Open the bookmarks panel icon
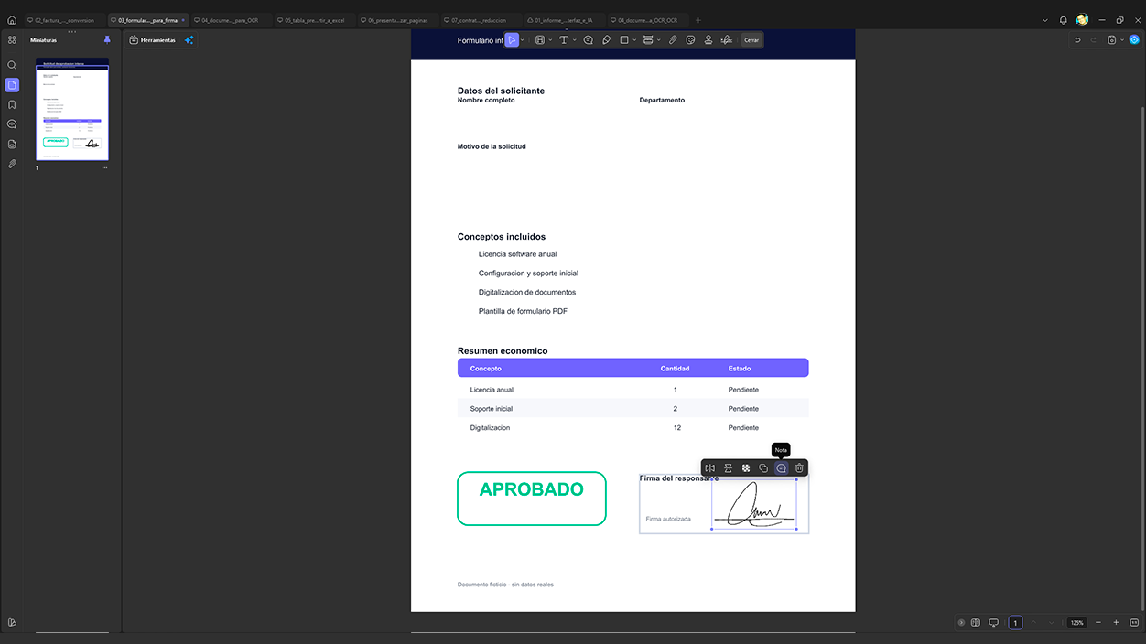Image resolution: width=1146 pixels, height=644 pixels. (x=12, y=104)
